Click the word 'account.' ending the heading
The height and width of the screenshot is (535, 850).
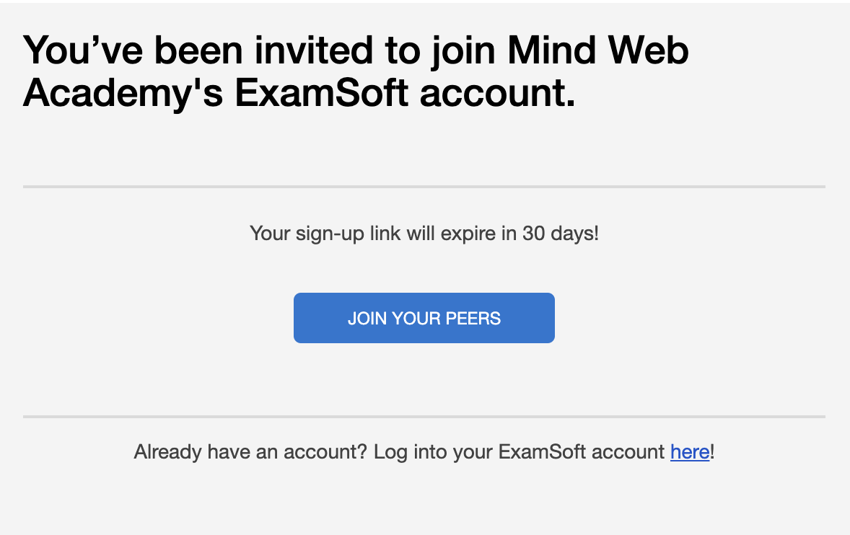click(498, 92)
